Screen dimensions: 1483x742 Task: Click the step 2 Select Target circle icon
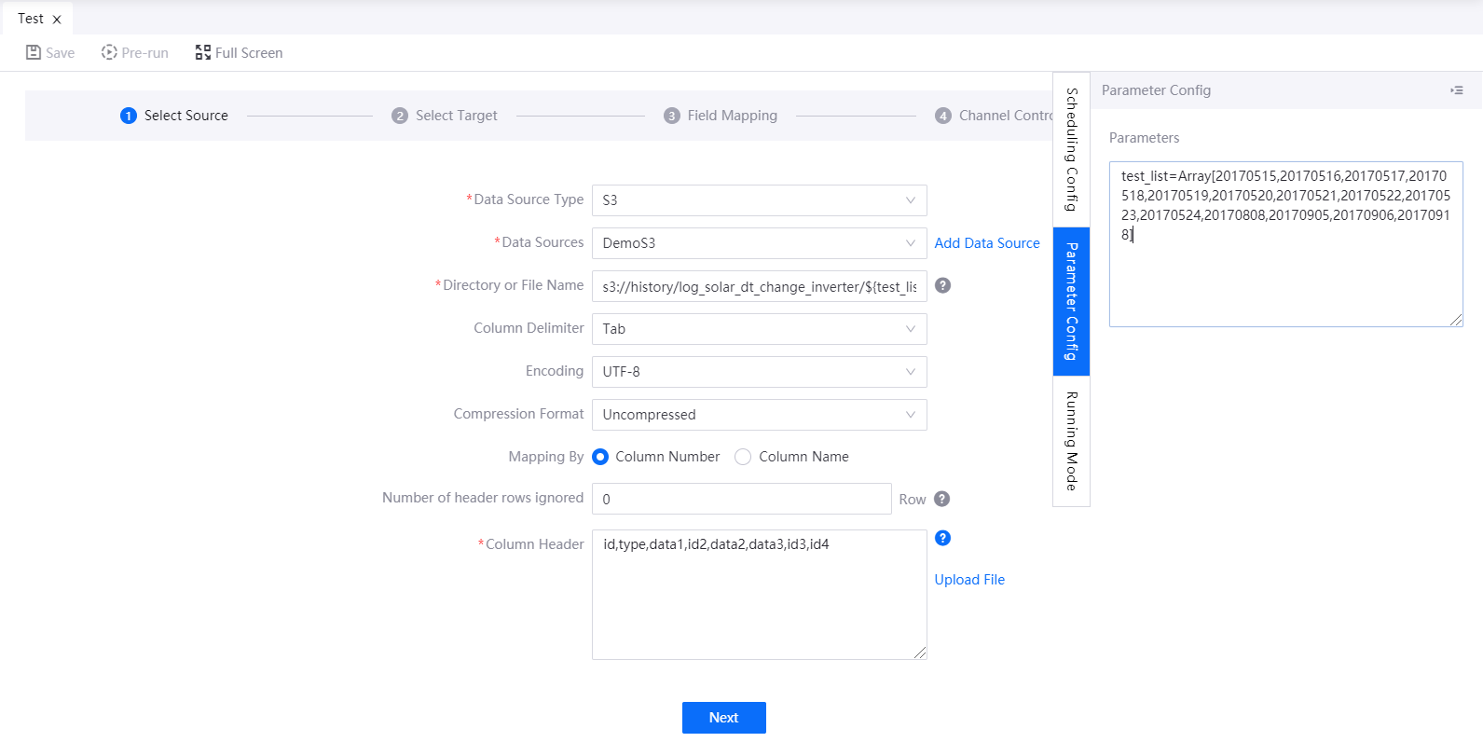click(400, 116)
